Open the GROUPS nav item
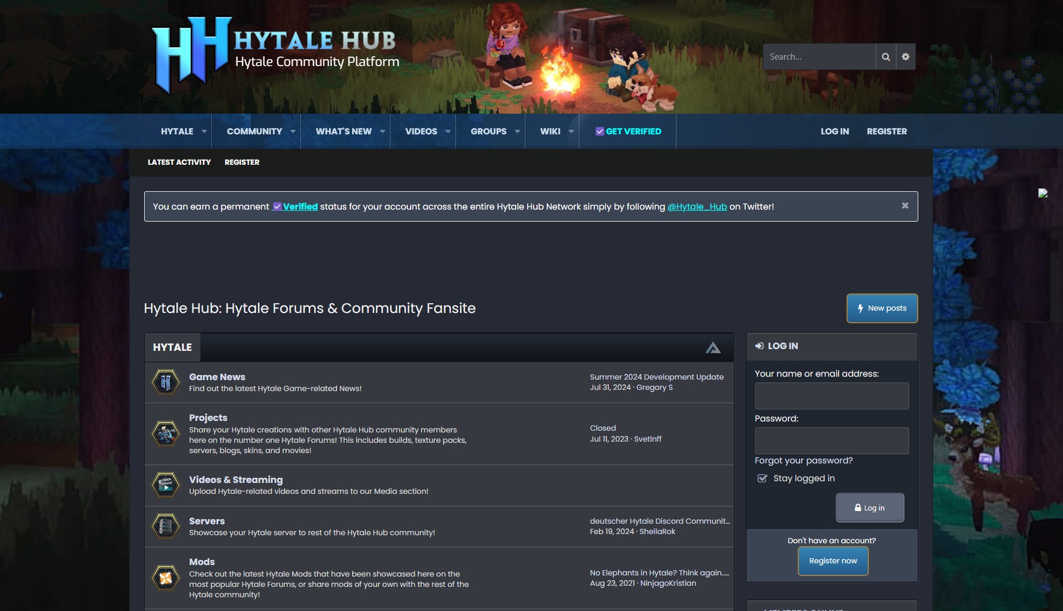The height and width of the screenshot is (611, 1063). click(488, 132)
